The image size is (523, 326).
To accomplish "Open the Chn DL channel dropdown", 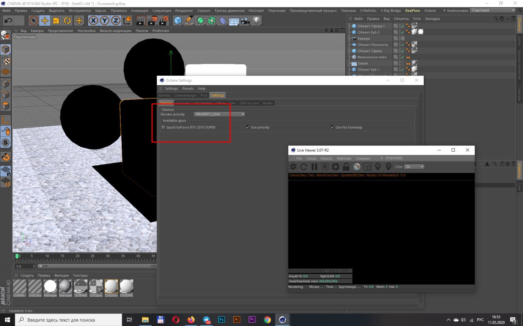I will [415, 167].
